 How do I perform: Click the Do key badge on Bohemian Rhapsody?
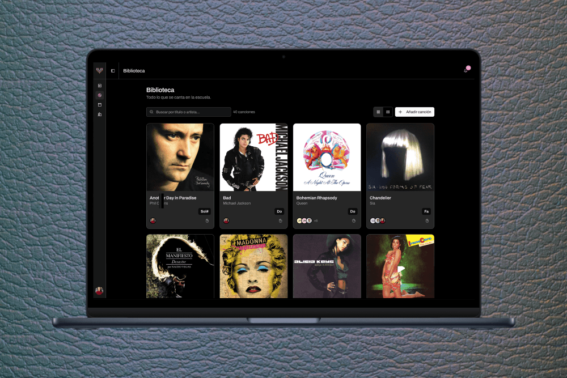(x=353, y=211)
